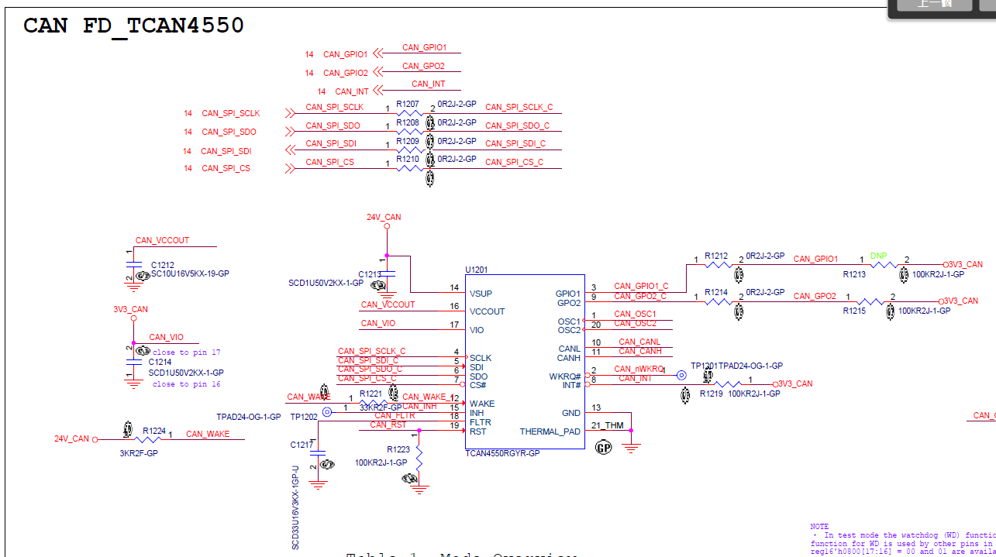Select the CAN_FLTR net label

(x=395, y=416)
